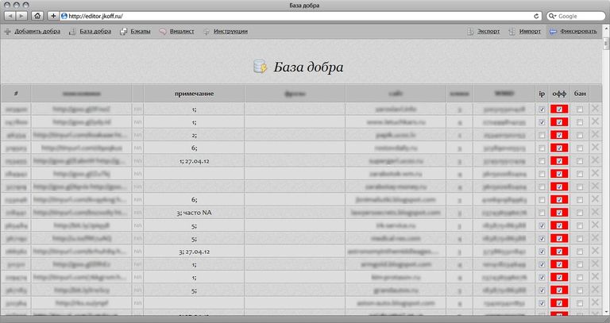Check the ip checkbox in the third row

pos(542,136)
